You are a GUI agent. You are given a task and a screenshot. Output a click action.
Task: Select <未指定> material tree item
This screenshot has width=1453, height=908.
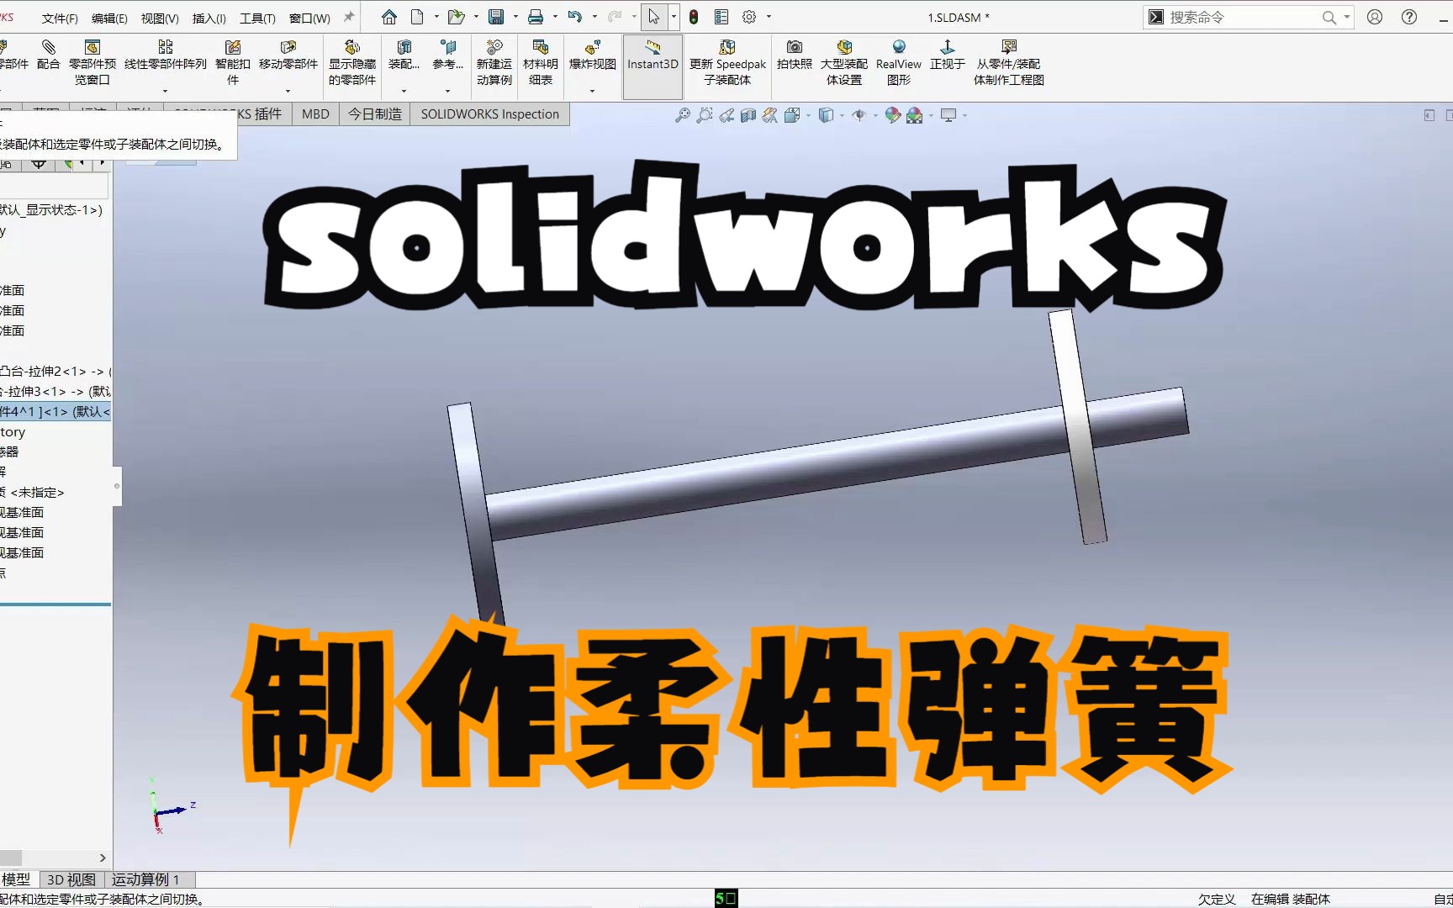pos(32,492)
